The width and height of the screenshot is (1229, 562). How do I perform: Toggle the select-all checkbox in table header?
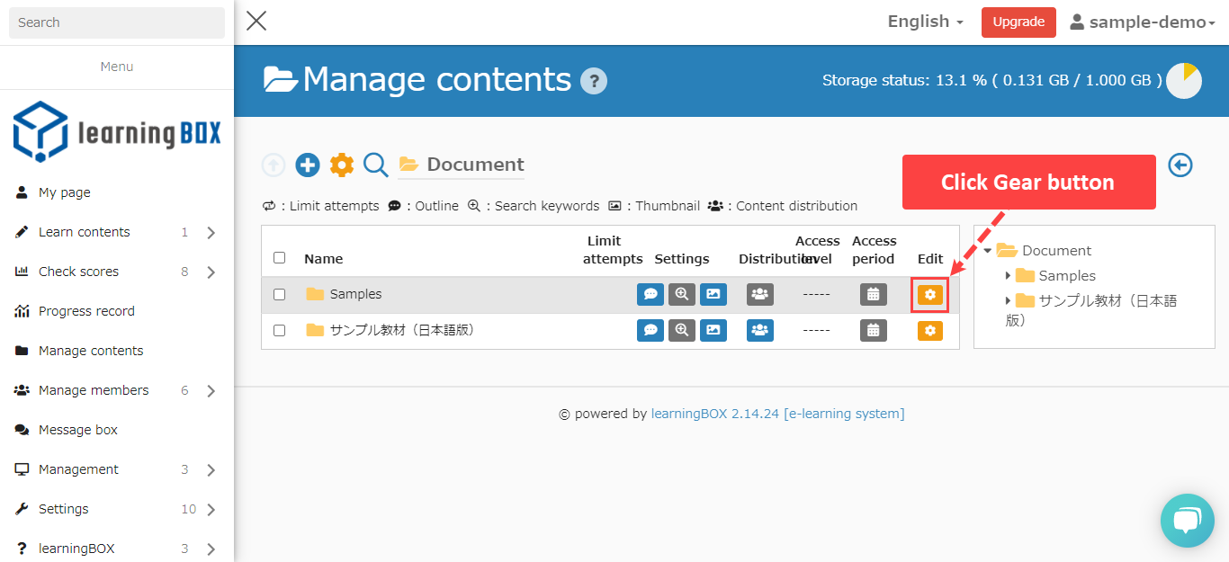point(279,258)
